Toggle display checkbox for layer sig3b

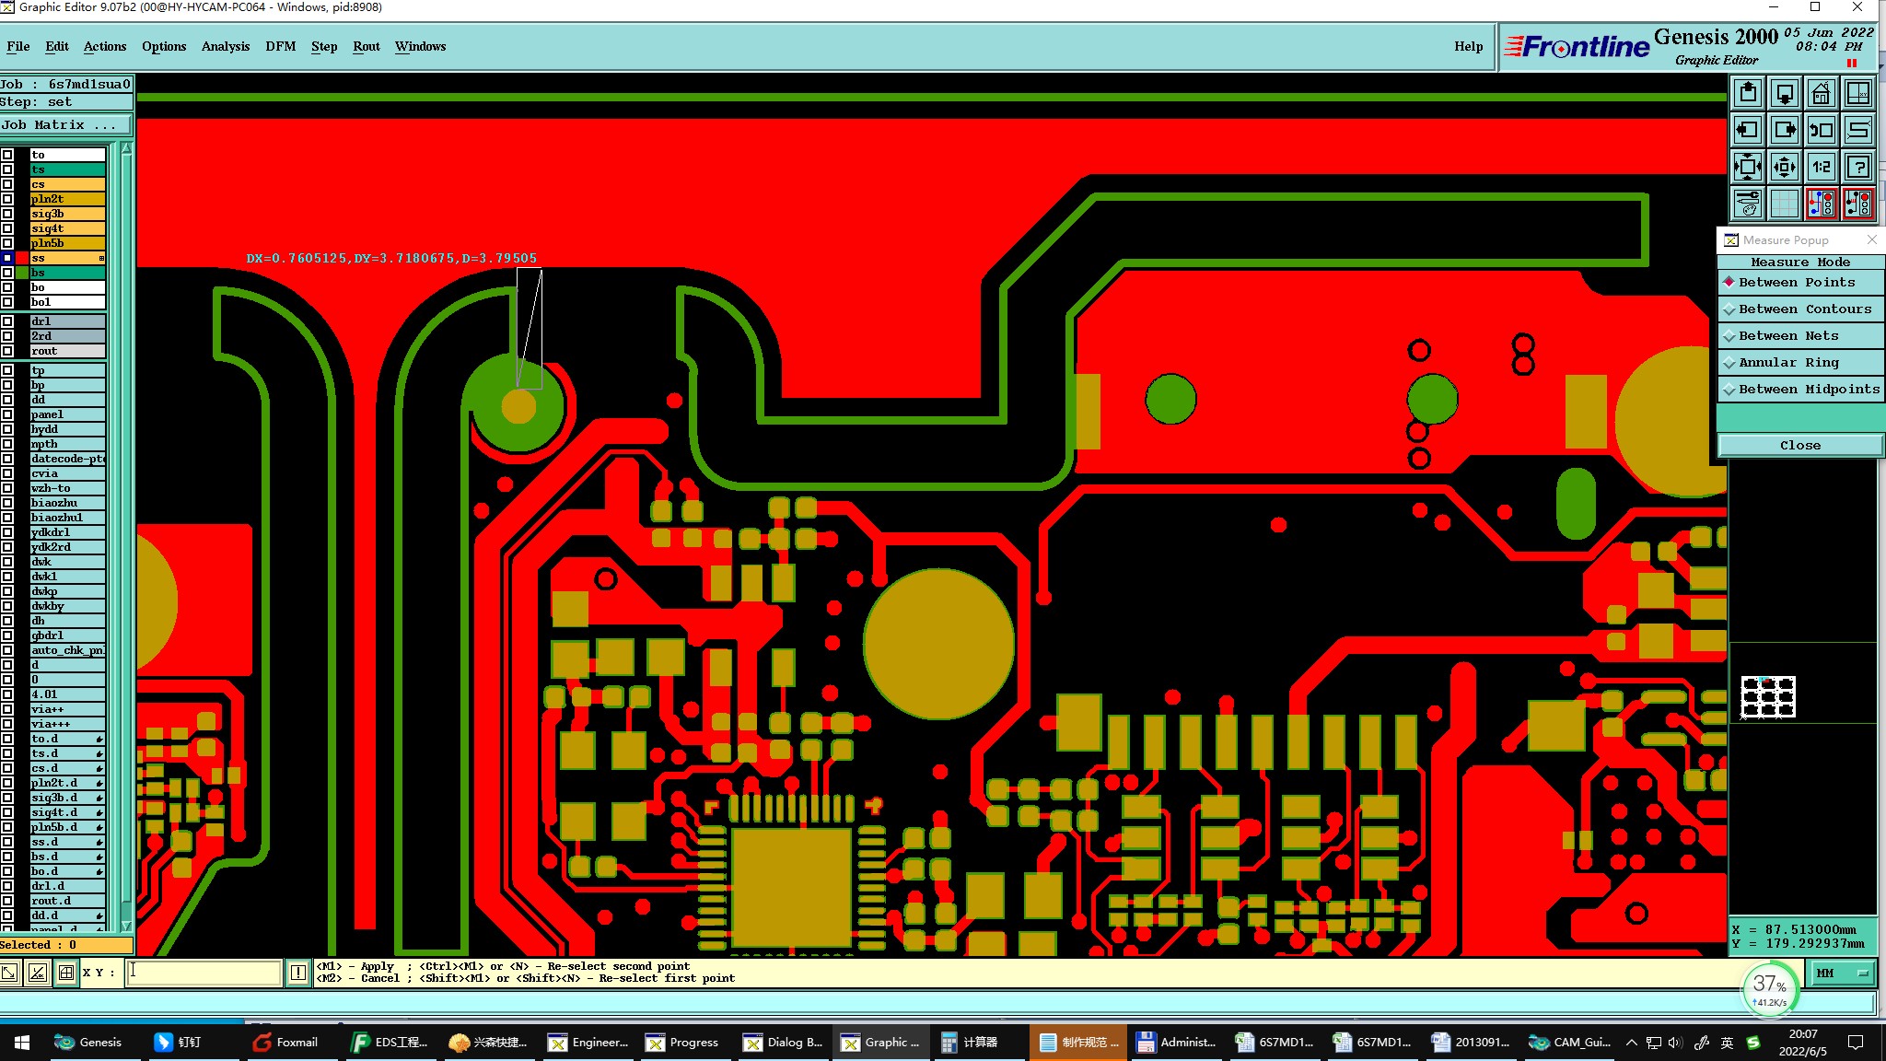point(7,214)
